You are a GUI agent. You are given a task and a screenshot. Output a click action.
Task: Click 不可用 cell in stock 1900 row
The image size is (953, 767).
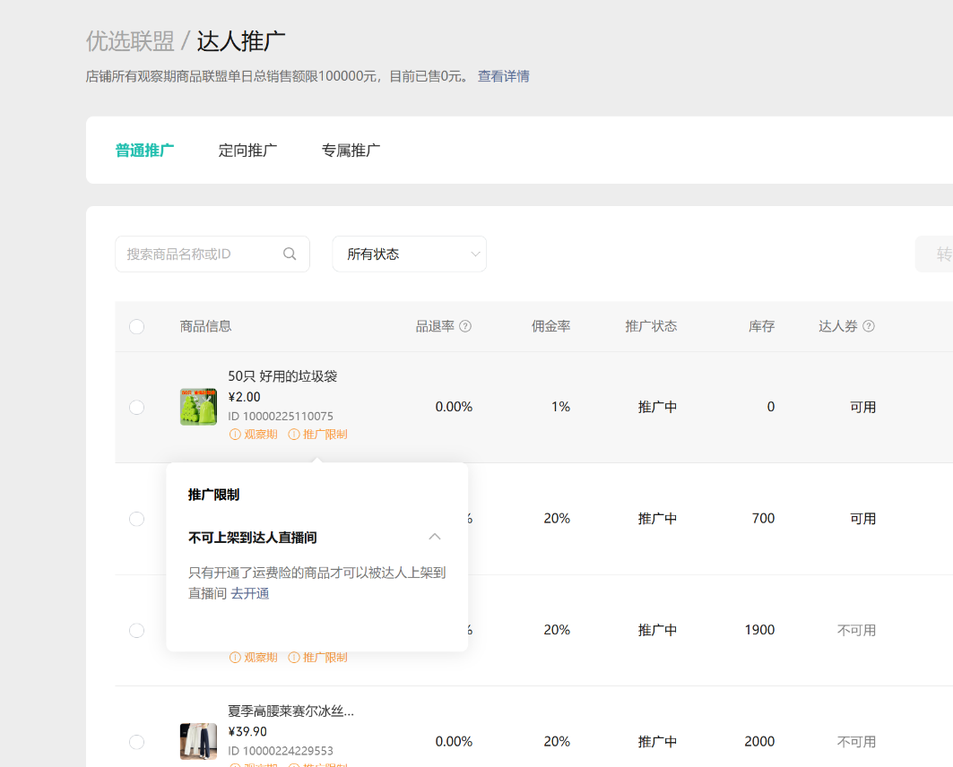tap(856, 631)
